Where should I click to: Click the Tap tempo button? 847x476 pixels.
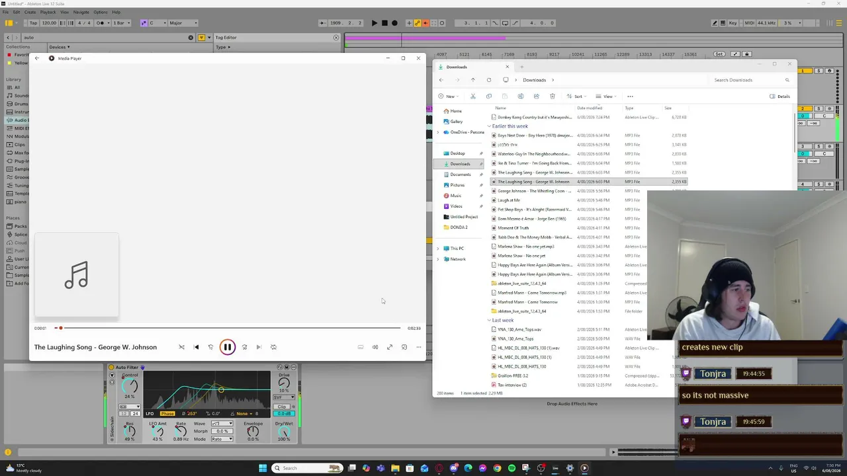tap(33, 23)
